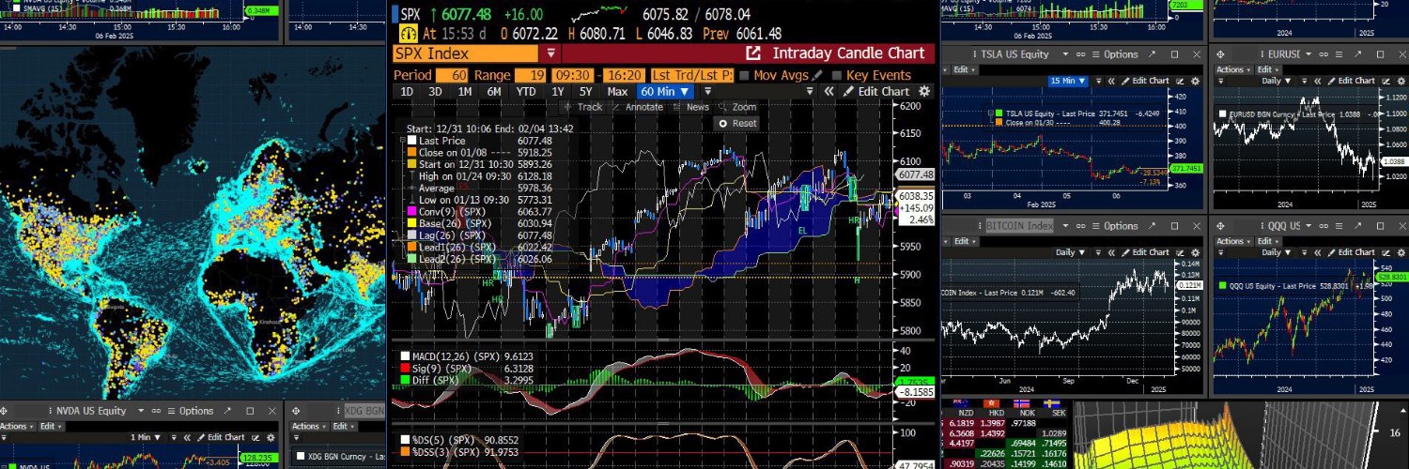Viewport: 1409px width, 469px height.
Task: Click the white Last Price legend swatch
Action: (x=411, y=141)
